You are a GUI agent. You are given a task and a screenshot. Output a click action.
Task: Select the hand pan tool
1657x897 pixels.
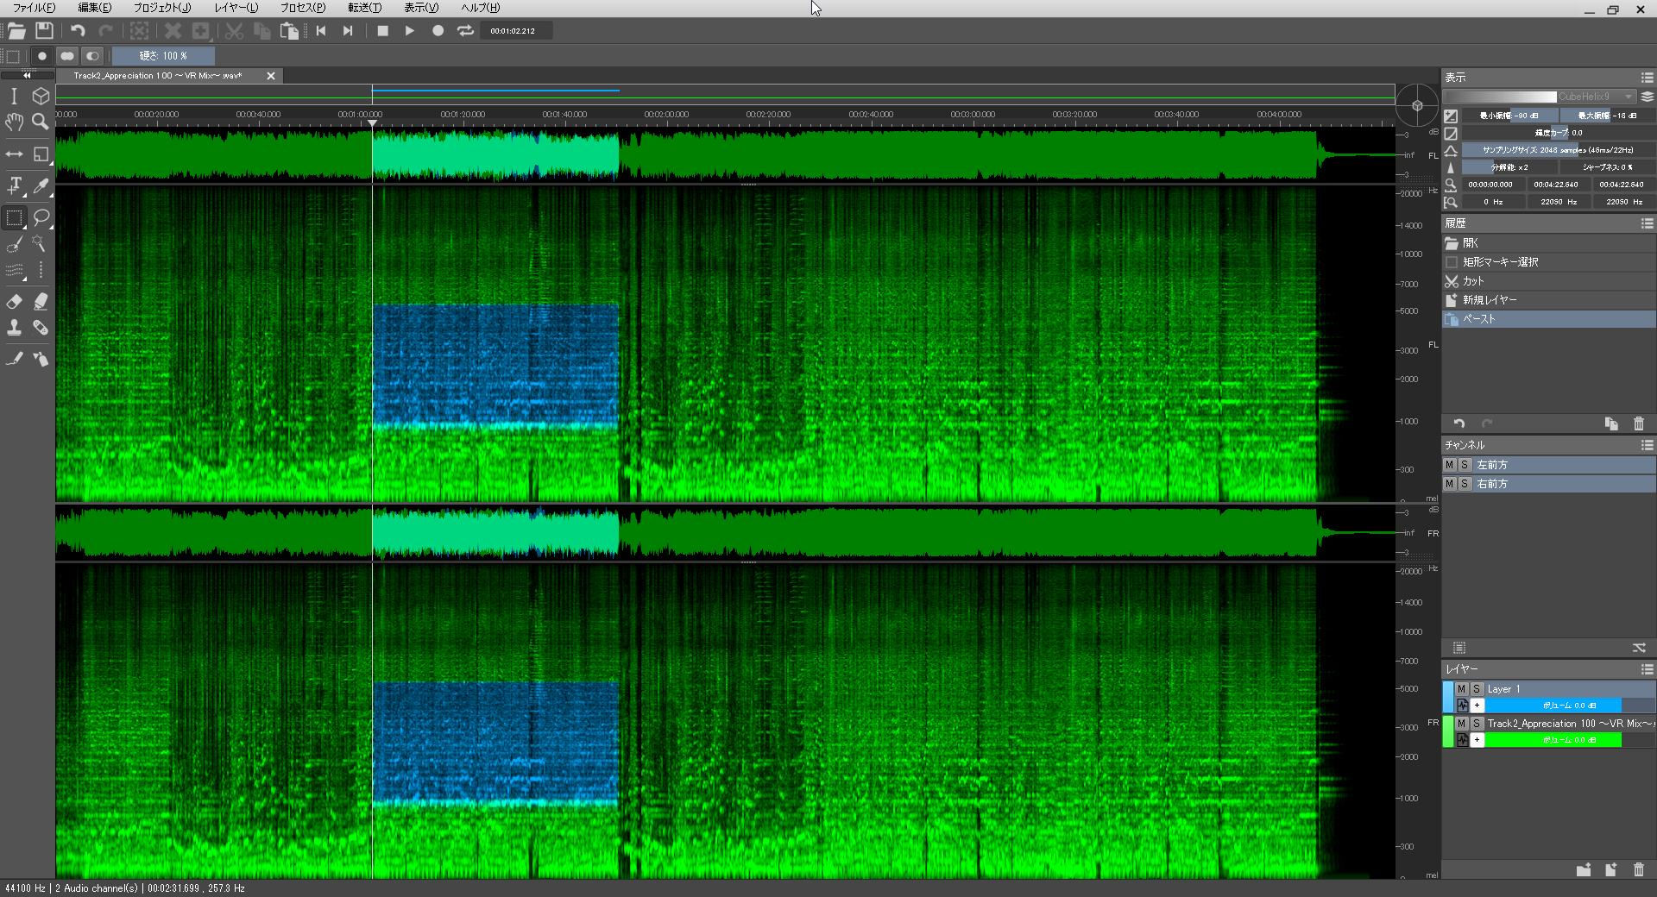14,122
